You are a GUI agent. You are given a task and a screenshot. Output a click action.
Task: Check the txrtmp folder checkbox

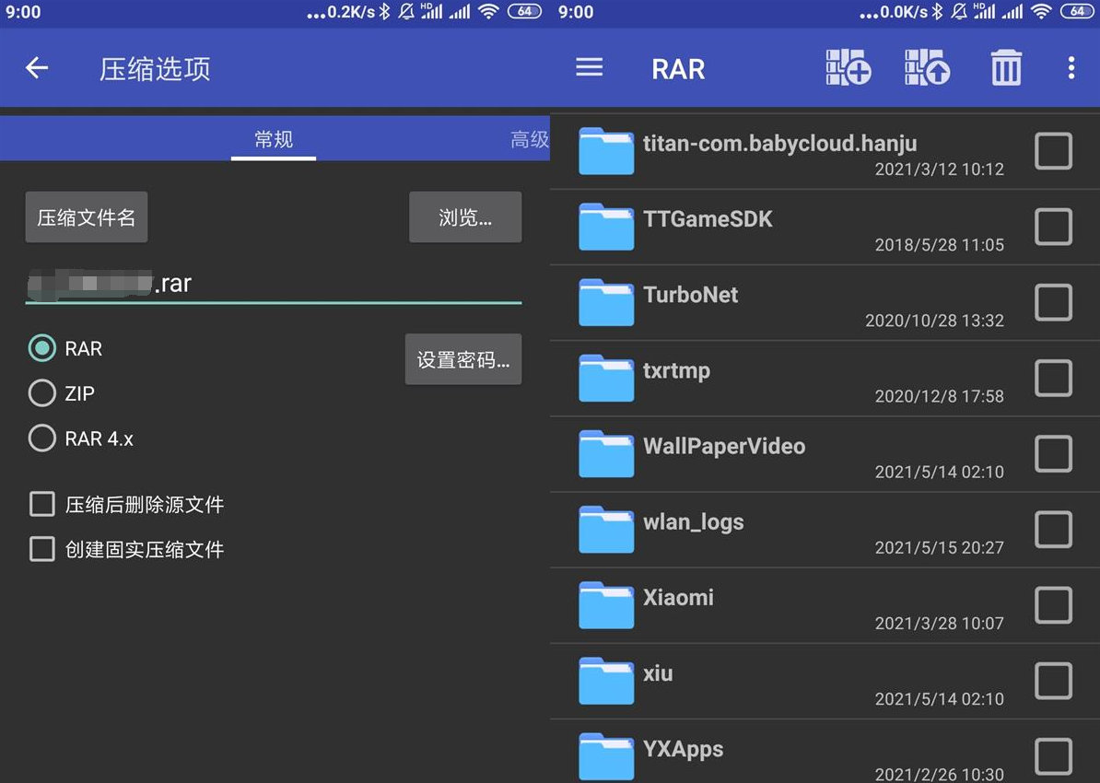tap(1053, 379)
